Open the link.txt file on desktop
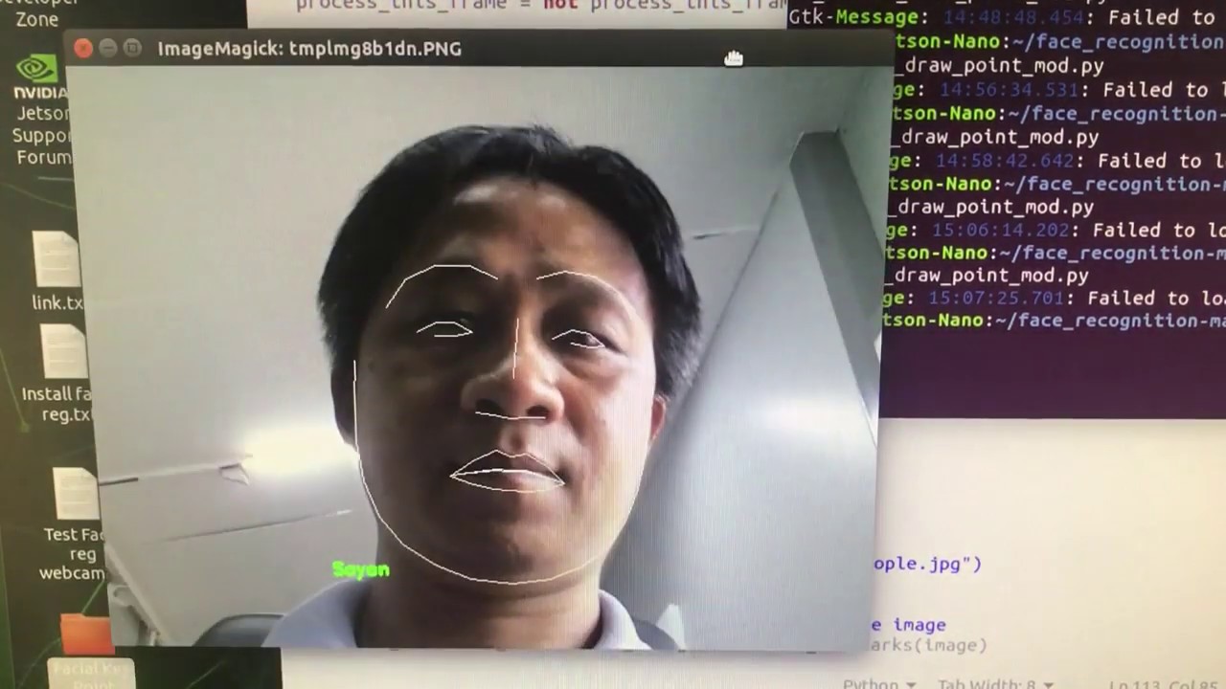1226x689 pixels. [x=56, y=272]
